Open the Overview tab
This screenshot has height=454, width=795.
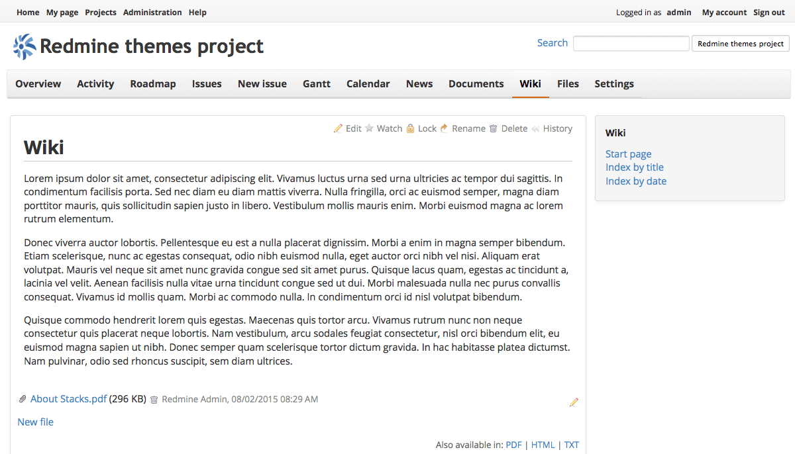click(38, 84)
